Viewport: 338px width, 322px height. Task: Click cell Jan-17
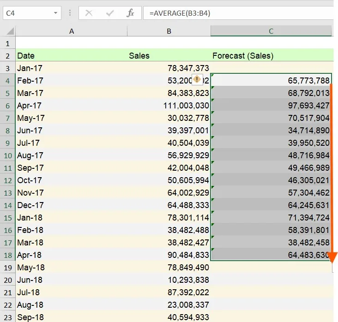pyautogui.click(x=72, y=68)
